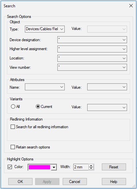Close the Search dialog

coord(131,6)
